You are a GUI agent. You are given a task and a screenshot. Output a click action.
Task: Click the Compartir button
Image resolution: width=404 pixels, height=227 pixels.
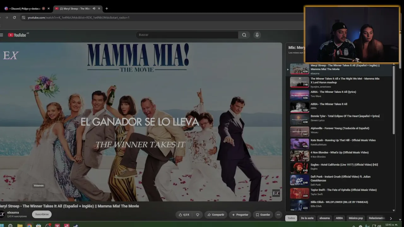216,215
